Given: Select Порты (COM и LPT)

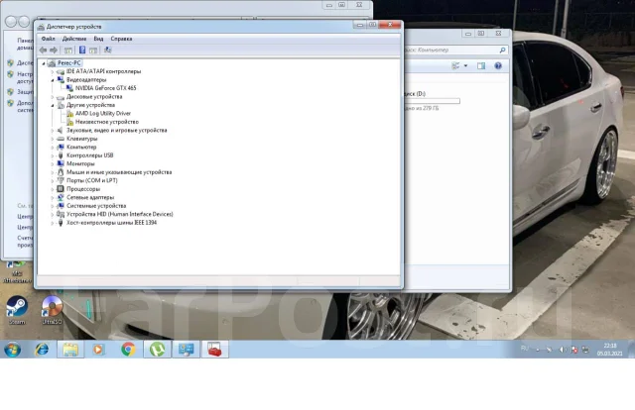Looking at the screenshot, I should 92,181.
